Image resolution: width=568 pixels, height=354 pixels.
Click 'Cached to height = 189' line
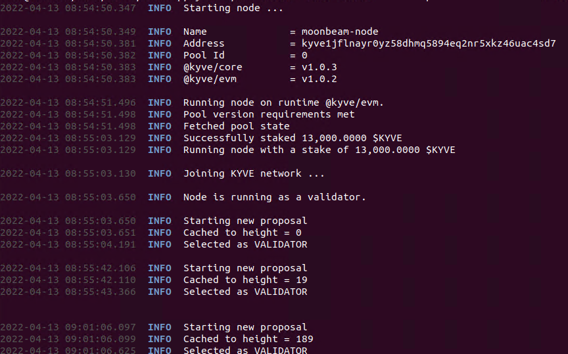(x=248, y=339)
